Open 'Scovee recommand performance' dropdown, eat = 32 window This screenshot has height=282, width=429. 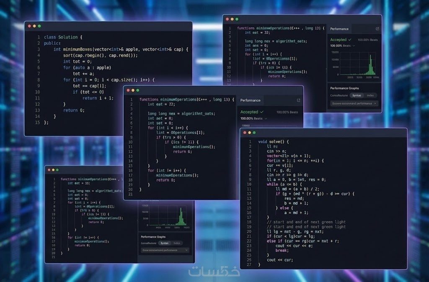tap(354, 103)
